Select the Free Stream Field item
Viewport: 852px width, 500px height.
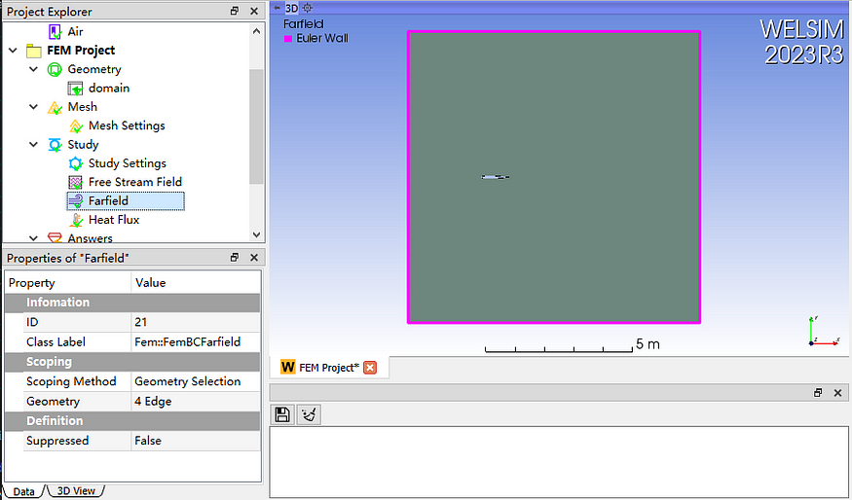pos(134,182)
